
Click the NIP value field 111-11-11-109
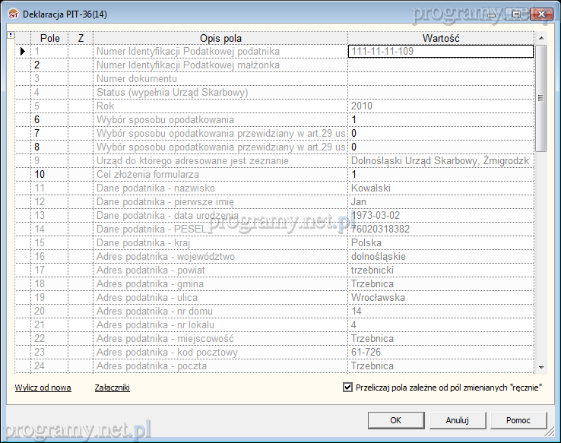pyautogui.click(x=440, y=52)
